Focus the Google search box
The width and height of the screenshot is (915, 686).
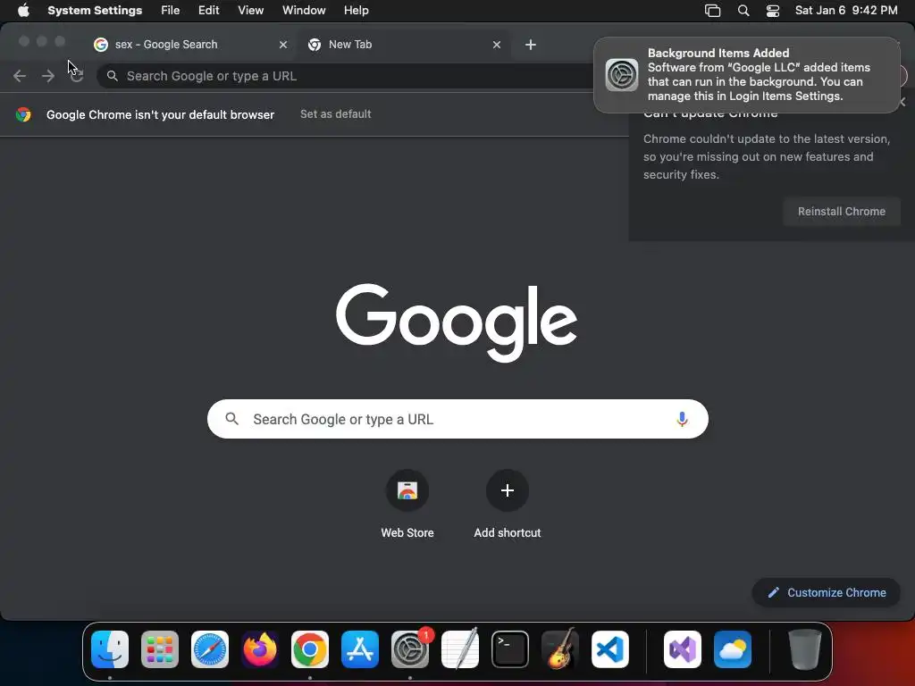(457, 419)
